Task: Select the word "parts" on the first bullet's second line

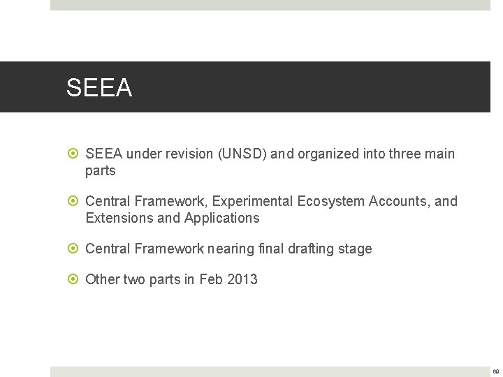Action: (100, 170)
